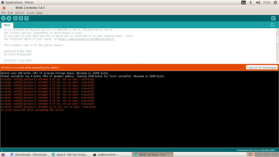The width and height of the screenshot is (279, 157).
Task: Open the tab options dropdown arrow
Action: pyautogui.click(x=272, y=25)
